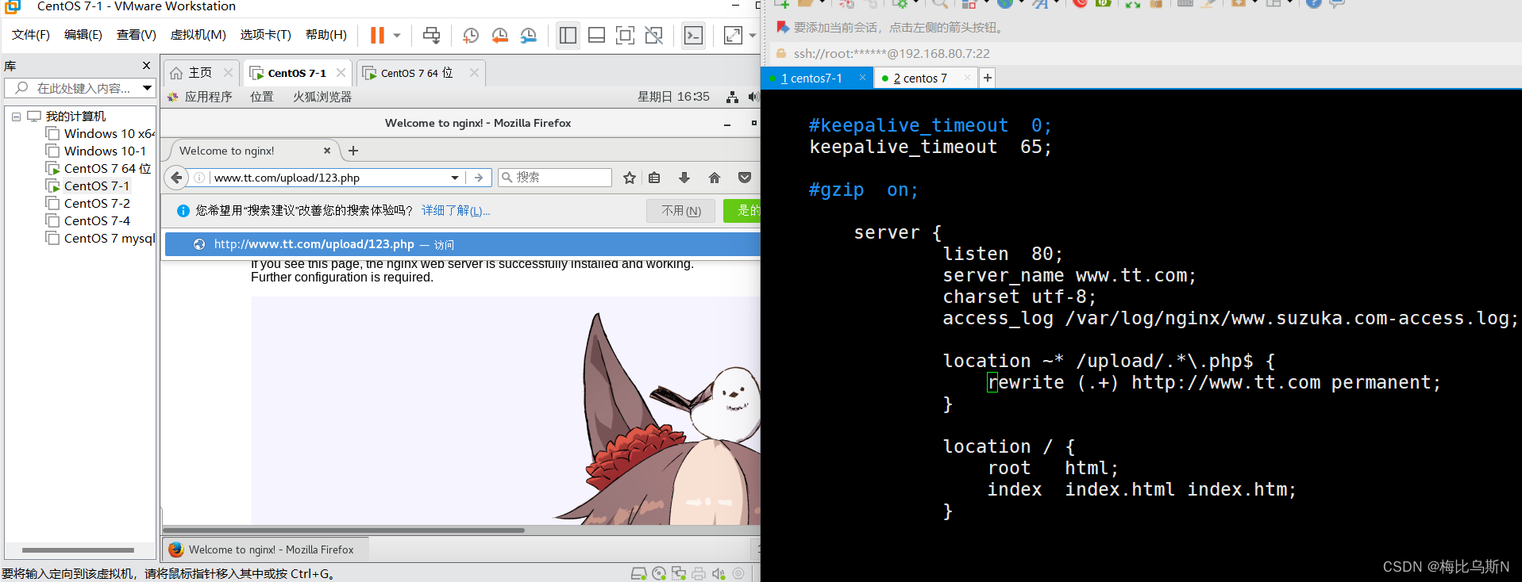Close the VMware 库 library panel
Viewport: 1522px width, 582px height.
coord(146,66)
